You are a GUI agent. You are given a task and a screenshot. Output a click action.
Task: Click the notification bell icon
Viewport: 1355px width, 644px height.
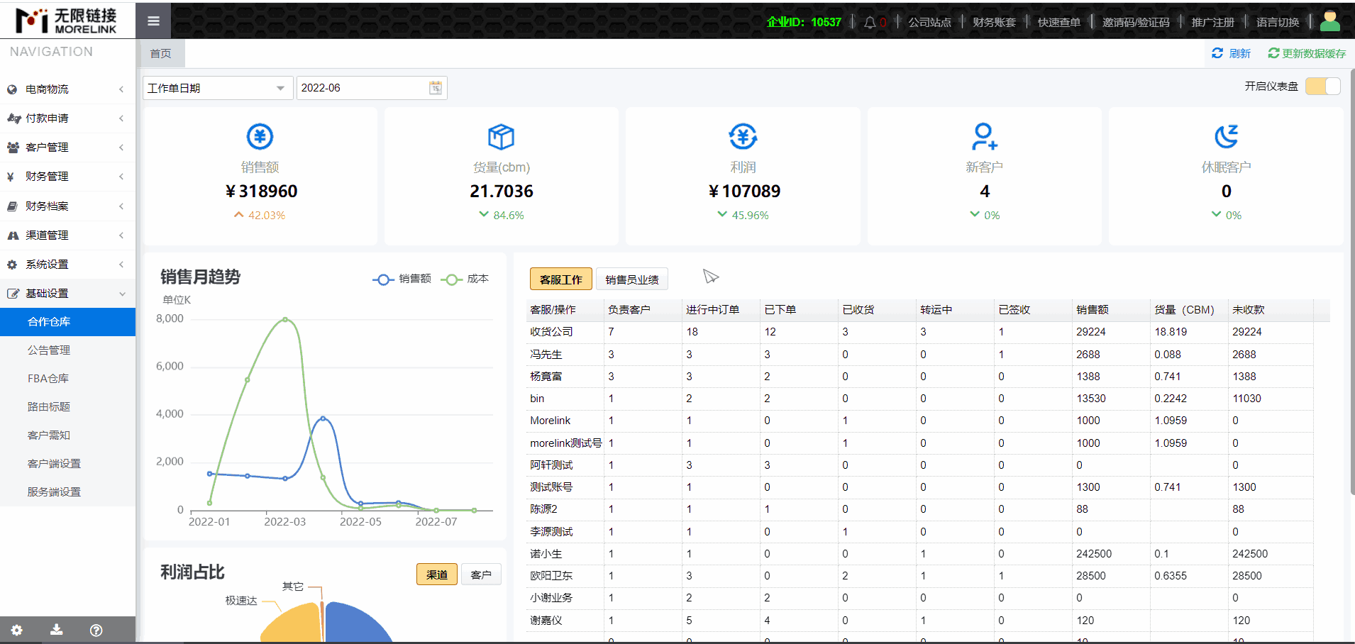tap(870, 23)
